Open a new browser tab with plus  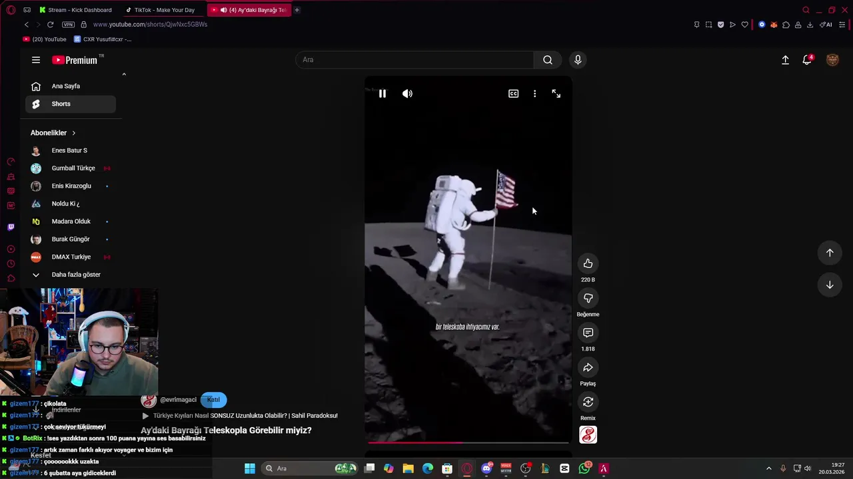point(297,10)
